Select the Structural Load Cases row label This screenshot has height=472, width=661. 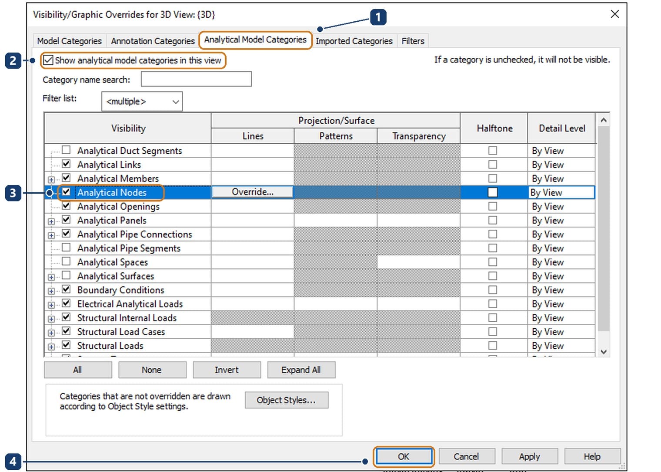[121, 331]
